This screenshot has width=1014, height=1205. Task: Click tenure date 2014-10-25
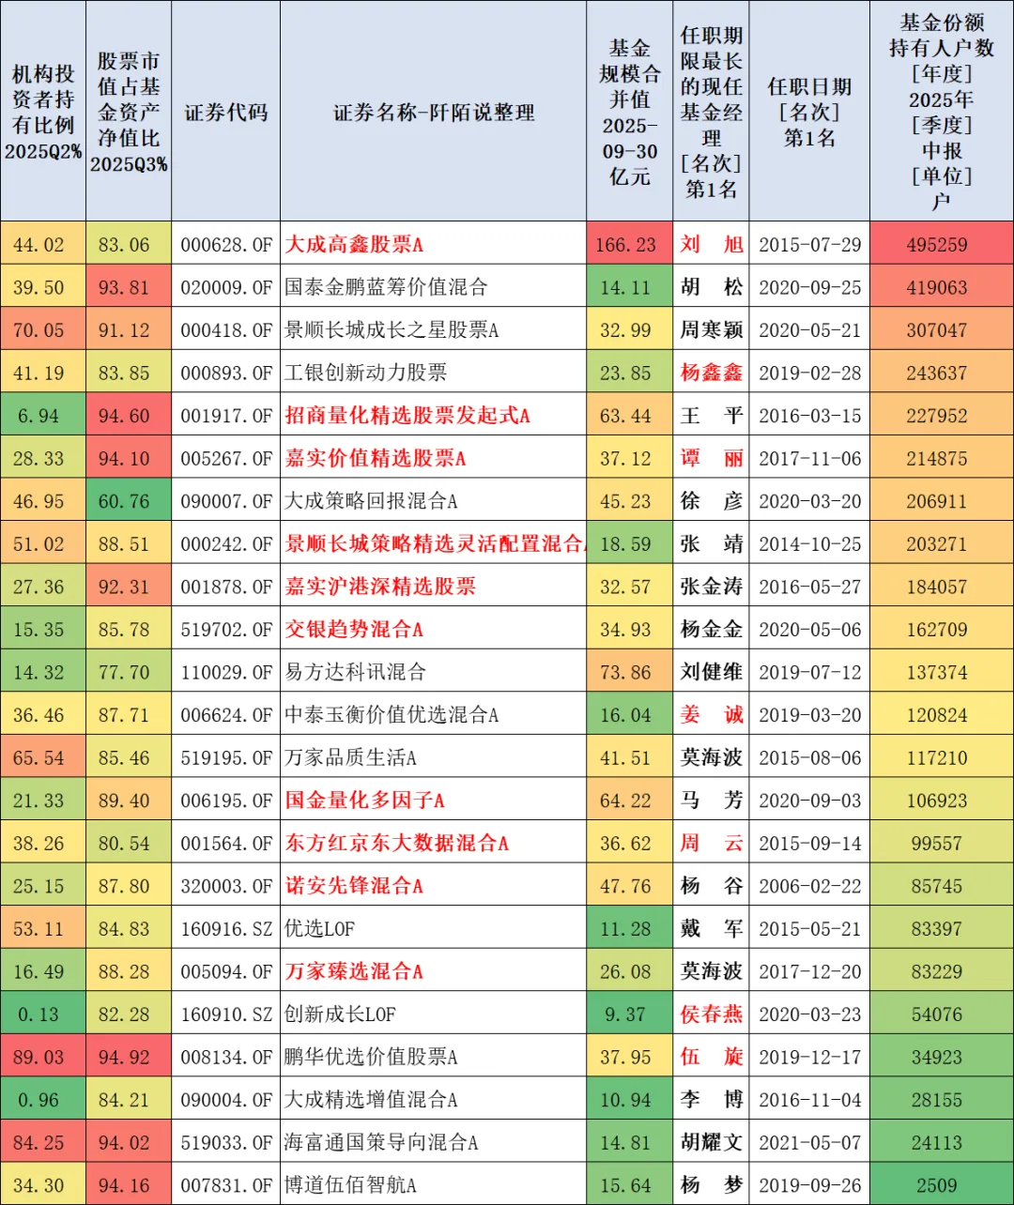809,544
